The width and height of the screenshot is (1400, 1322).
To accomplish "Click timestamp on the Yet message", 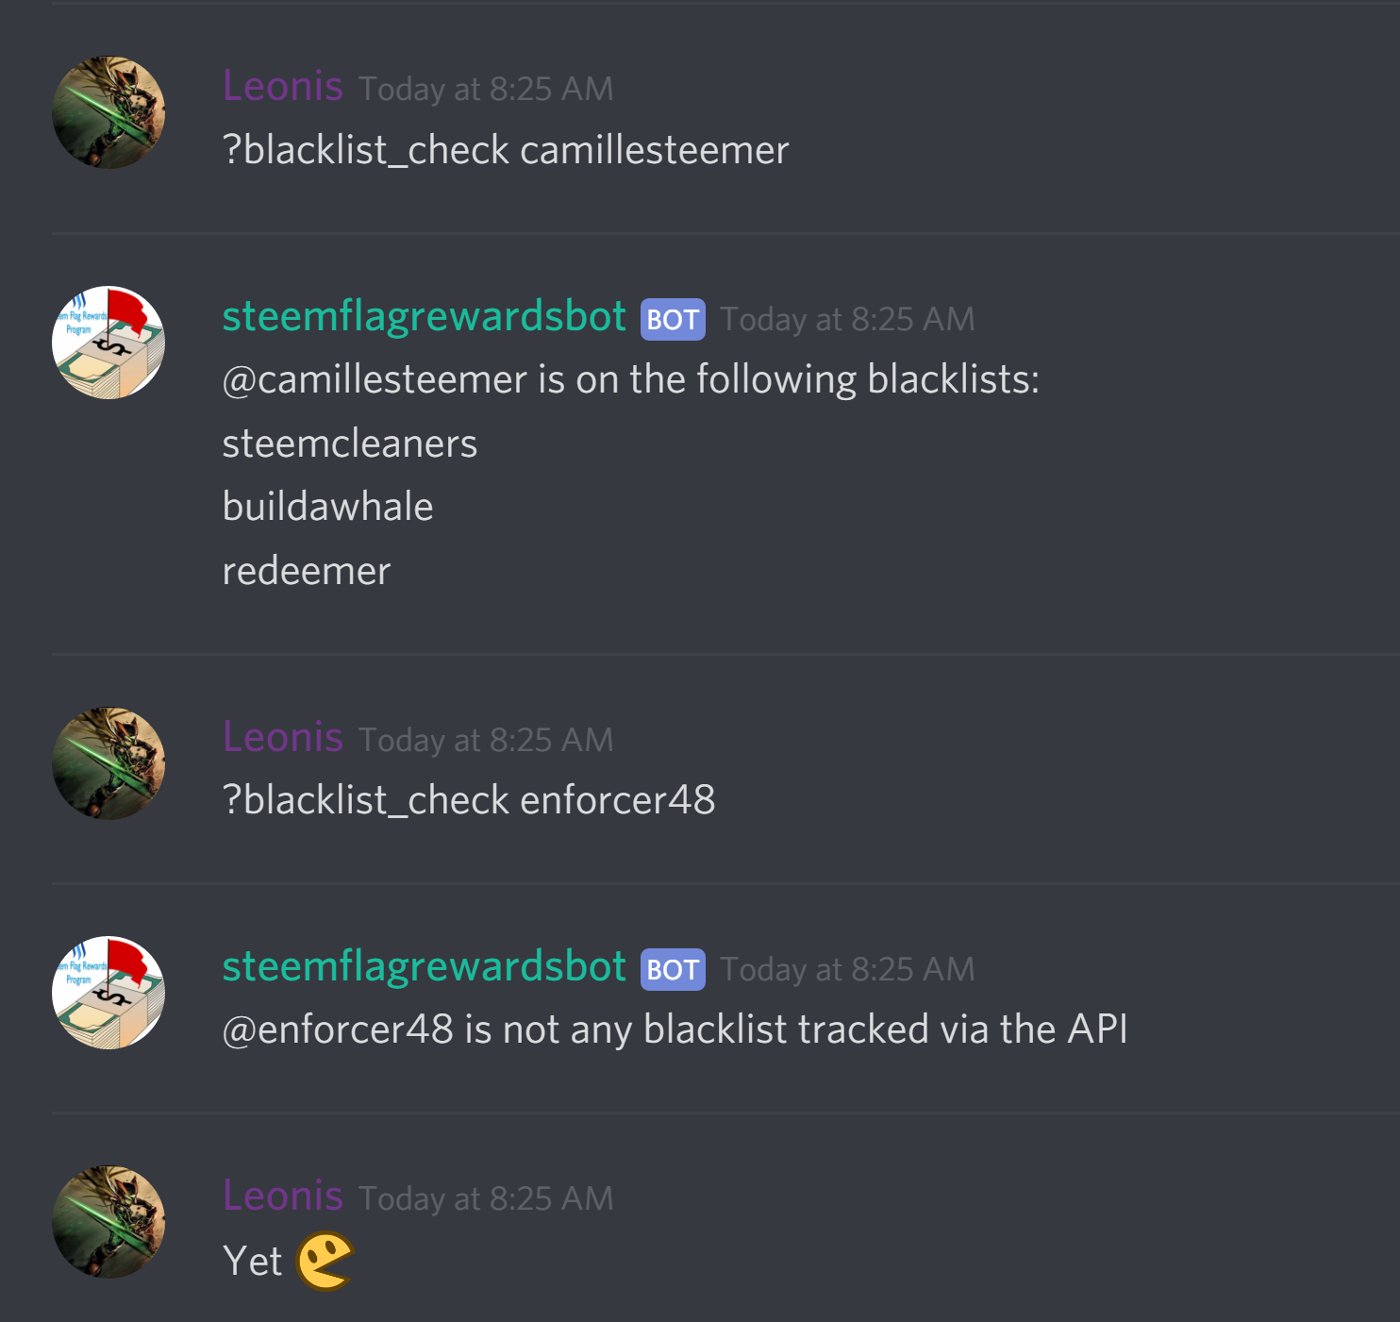I will pos(486,1198).
